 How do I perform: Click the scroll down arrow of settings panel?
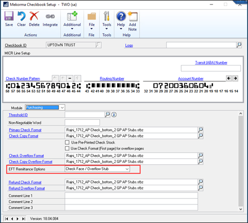click(241, 209)
